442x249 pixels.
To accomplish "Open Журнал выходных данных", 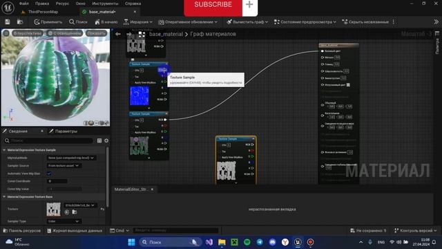I will coord(75,230).
